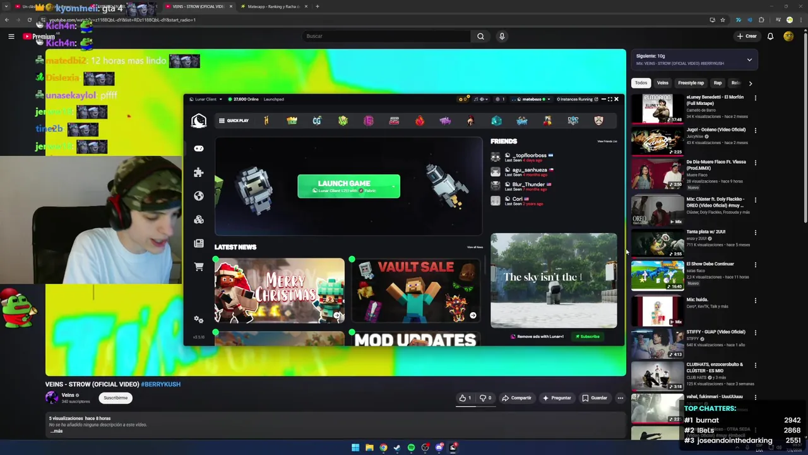Click the green Launch Game button
The image size is (808, 455).
click(x=348, y=186)
